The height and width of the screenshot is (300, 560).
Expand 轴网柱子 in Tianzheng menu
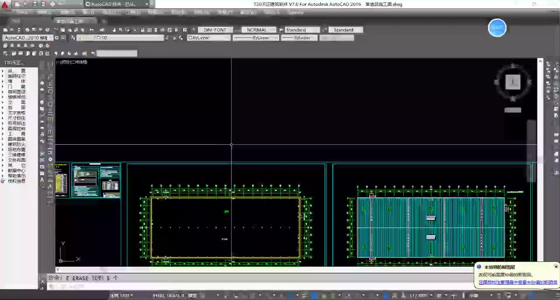coord(17,76)
